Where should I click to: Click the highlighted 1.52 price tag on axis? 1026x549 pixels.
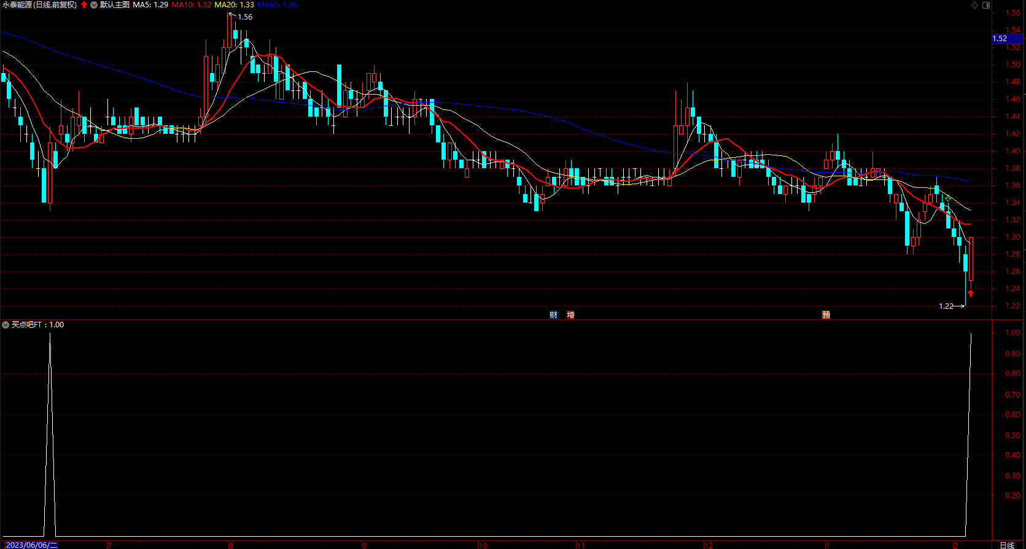pyautogui.click(x=1007, y=39)
